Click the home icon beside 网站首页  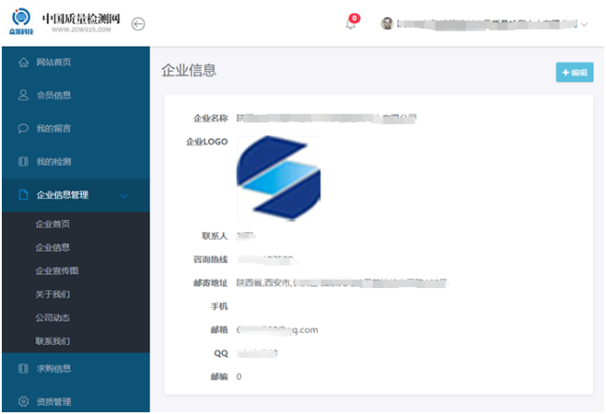pyautogui.click(x=23, y=62)
